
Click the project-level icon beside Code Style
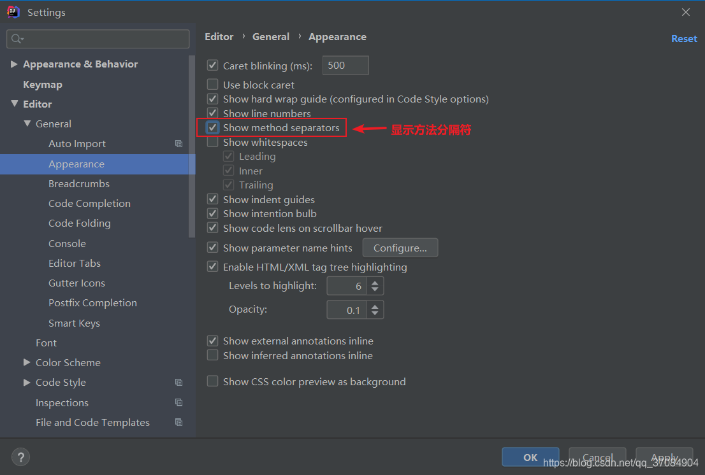pos(178,383)
